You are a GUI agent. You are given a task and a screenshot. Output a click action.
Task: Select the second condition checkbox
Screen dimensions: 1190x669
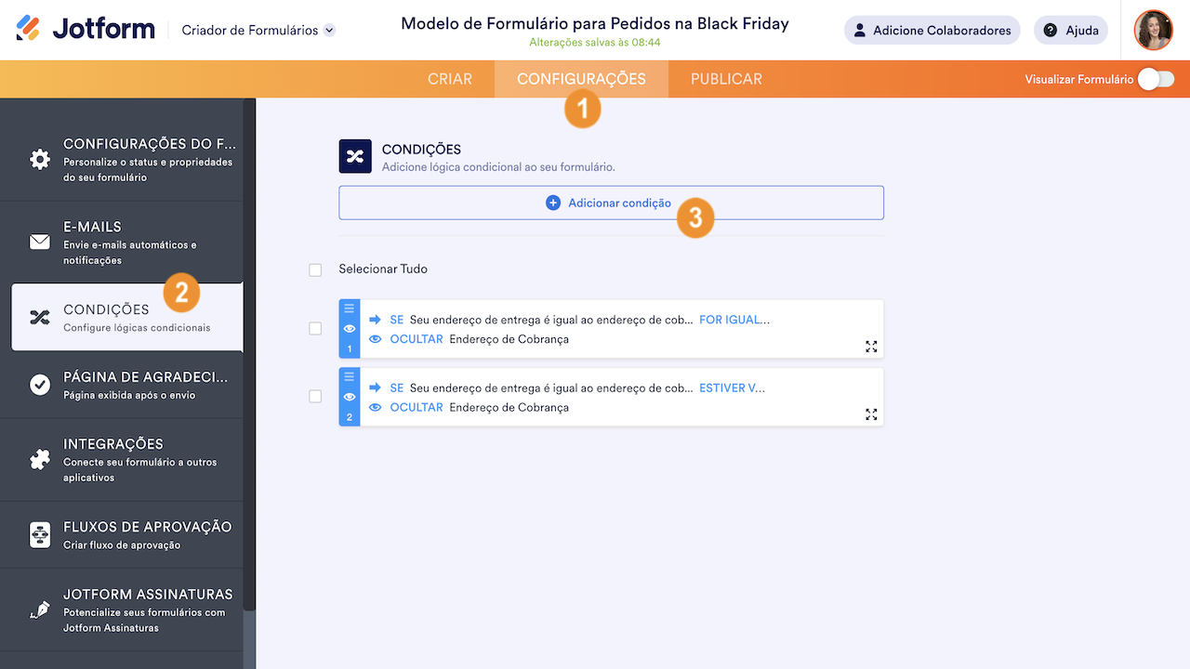(x=315, y=397)
